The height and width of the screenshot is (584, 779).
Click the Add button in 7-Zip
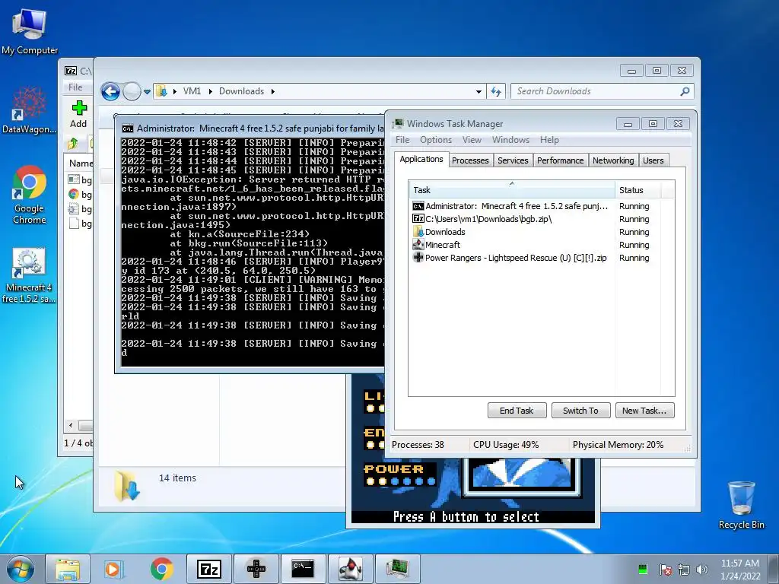tap(78, 114)
